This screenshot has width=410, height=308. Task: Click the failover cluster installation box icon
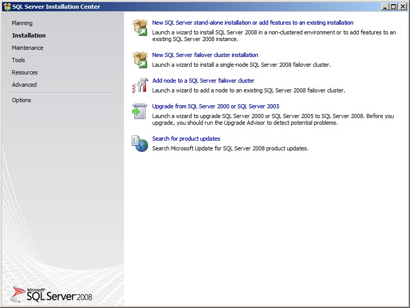140,60
